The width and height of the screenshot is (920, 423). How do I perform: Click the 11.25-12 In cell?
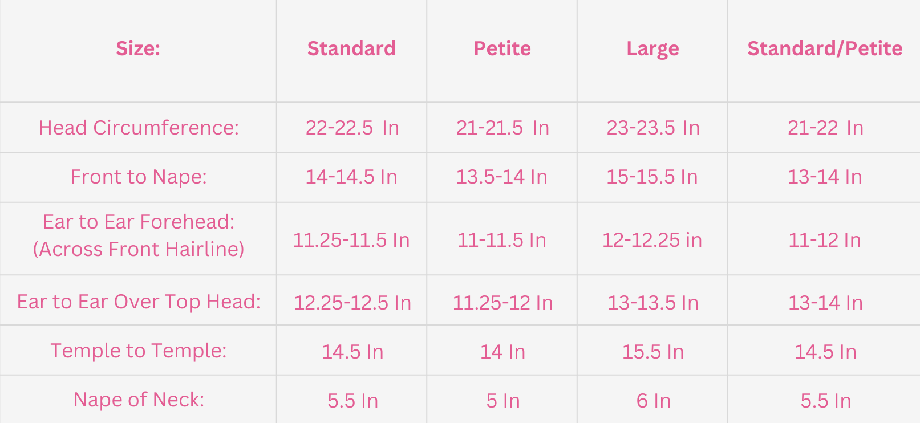[502, 303]
